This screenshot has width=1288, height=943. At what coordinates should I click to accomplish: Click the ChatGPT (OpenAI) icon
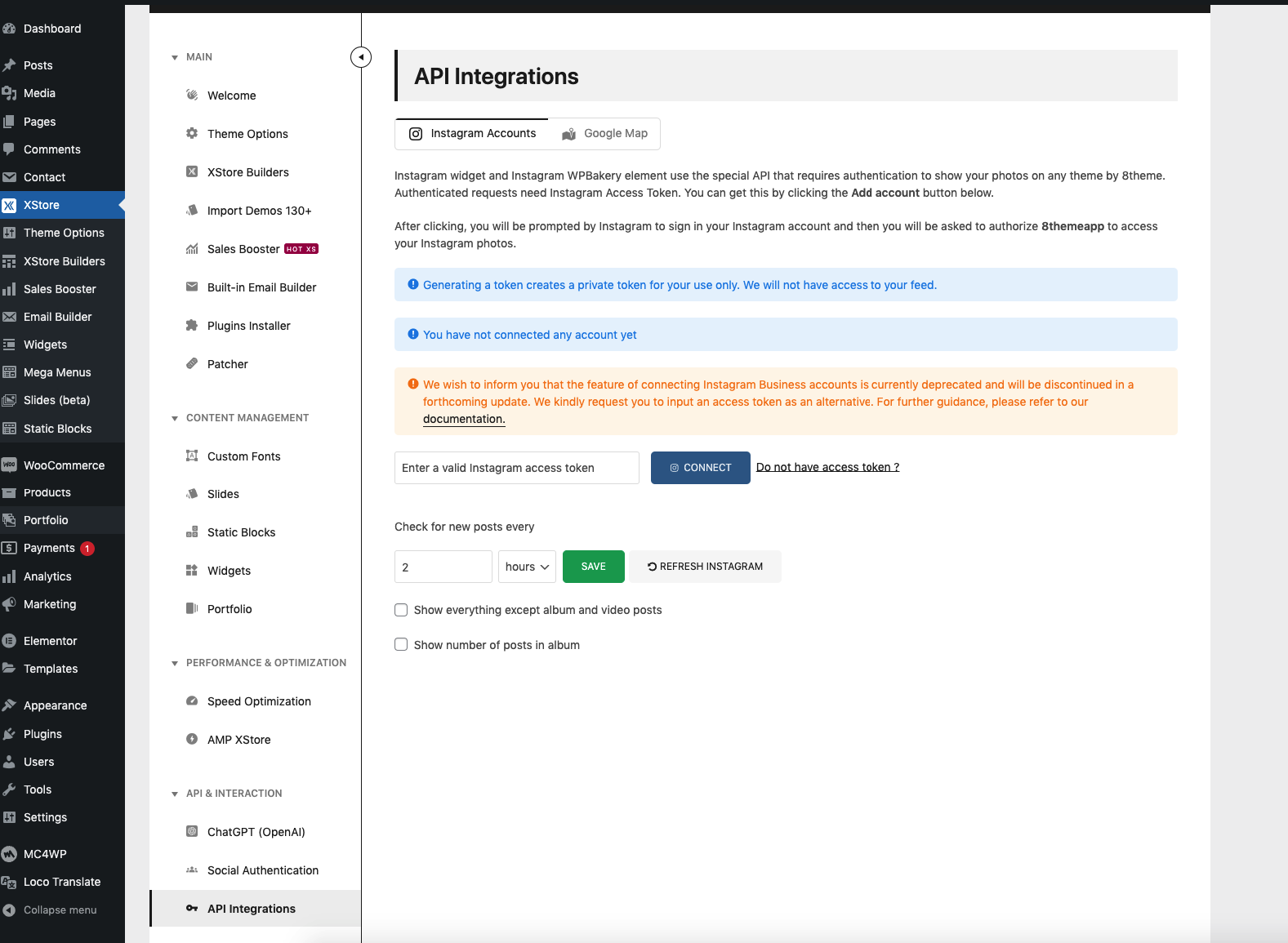(x=192, y=831)
